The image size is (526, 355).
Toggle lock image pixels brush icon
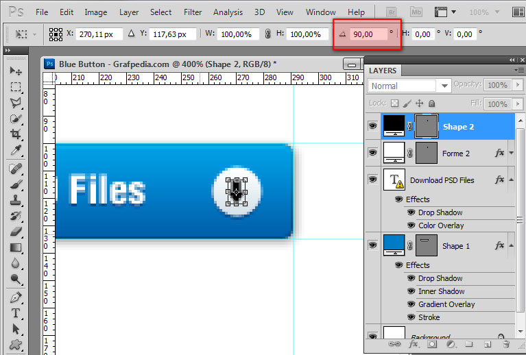tap(407, 103)
